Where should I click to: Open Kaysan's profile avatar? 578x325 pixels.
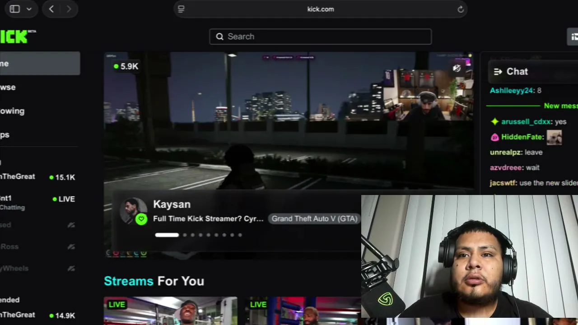pyautogui.click(x=134, y=211)
